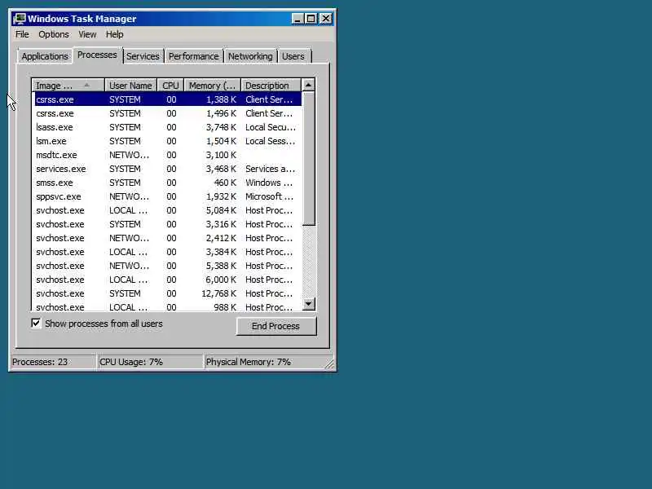Click the Task Manager title bar icon
The width and height of the screenshot is (652, 489).
(19, 19)
